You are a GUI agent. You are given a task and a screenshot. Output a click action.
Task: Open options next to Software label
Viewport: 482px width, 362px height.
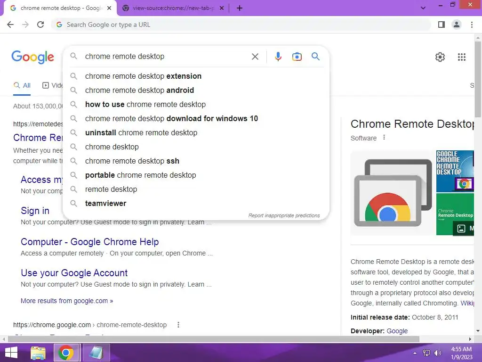pos(384,138)
